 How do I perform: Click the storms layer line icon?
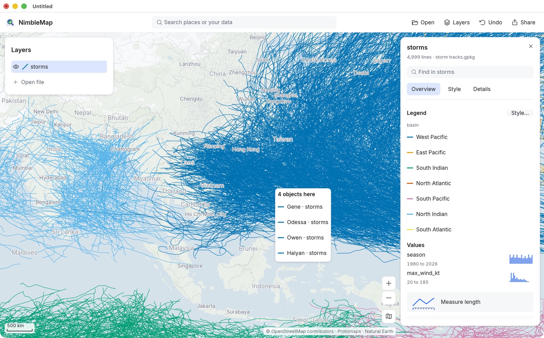(x=25, y=67)
